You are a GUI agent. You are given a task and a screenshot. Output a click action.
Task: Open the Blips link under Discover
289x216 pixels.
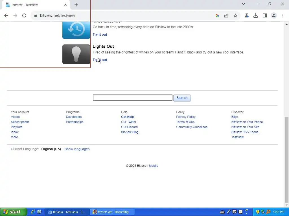[x=235, y=117]
